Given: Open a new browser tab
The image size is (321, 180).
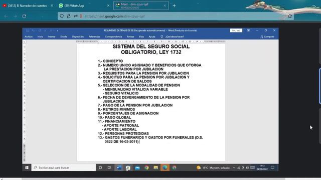Looking at the screenshot, I should point(174,5).
